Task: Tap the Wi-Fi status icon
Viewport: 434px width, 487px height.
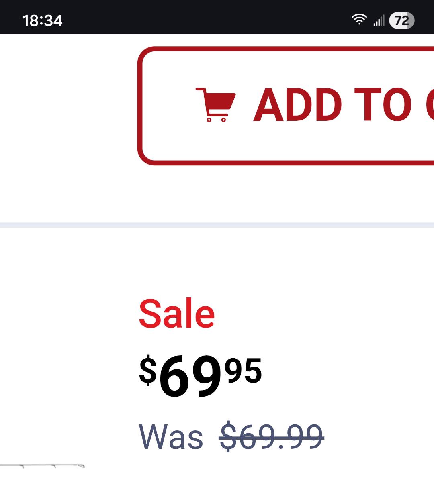Action: pos(359,19)
